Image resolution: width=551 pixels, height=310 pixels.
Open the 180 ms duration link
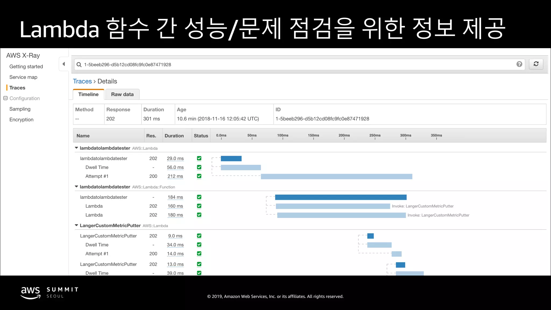[x=175, y=215]
